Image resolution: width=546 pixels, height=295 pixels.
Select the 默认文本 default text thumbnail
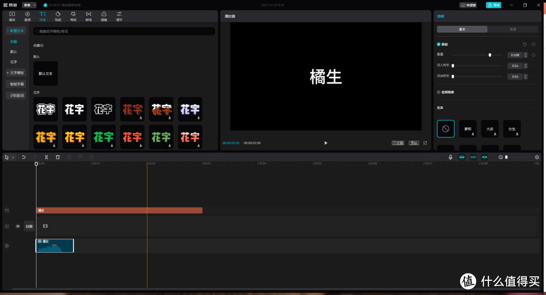pos(45,73)
